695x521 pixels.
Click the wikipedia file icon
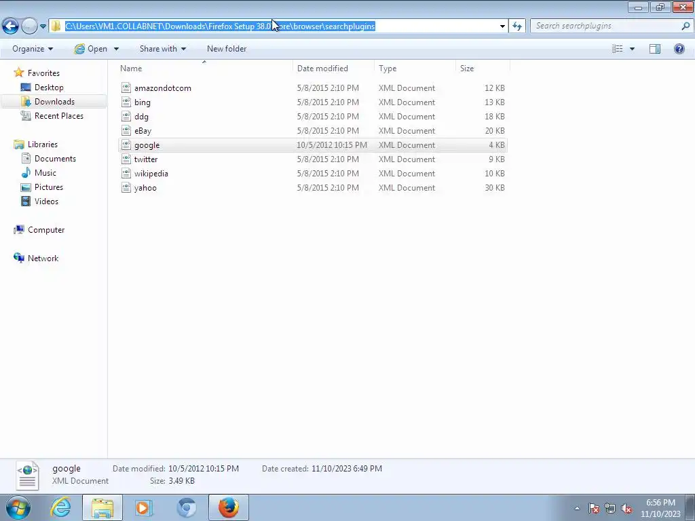coord(126,173)
